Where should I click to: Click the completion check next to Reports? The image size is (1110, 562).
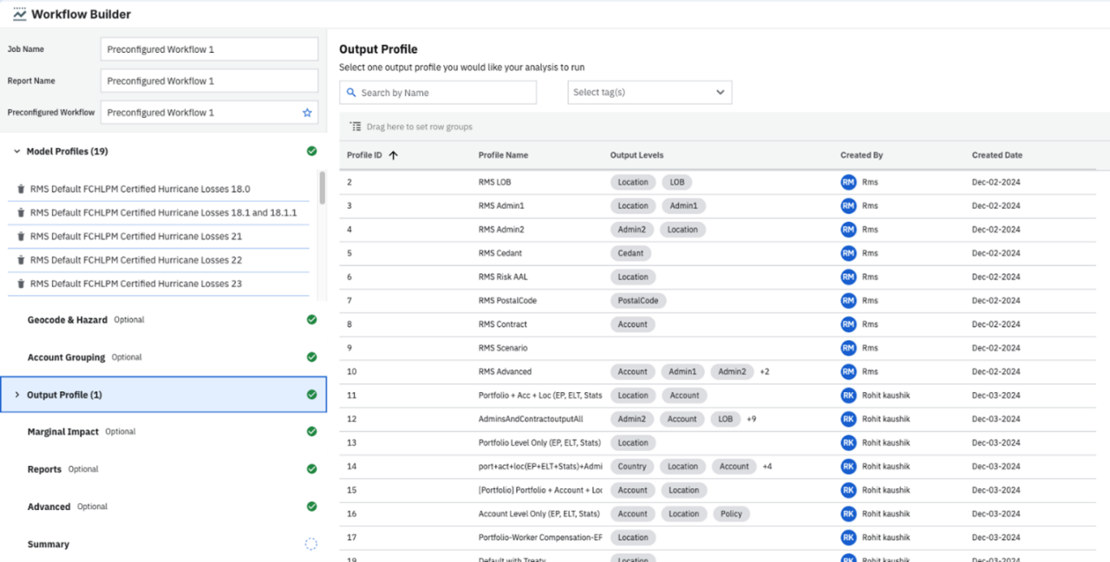311,468
